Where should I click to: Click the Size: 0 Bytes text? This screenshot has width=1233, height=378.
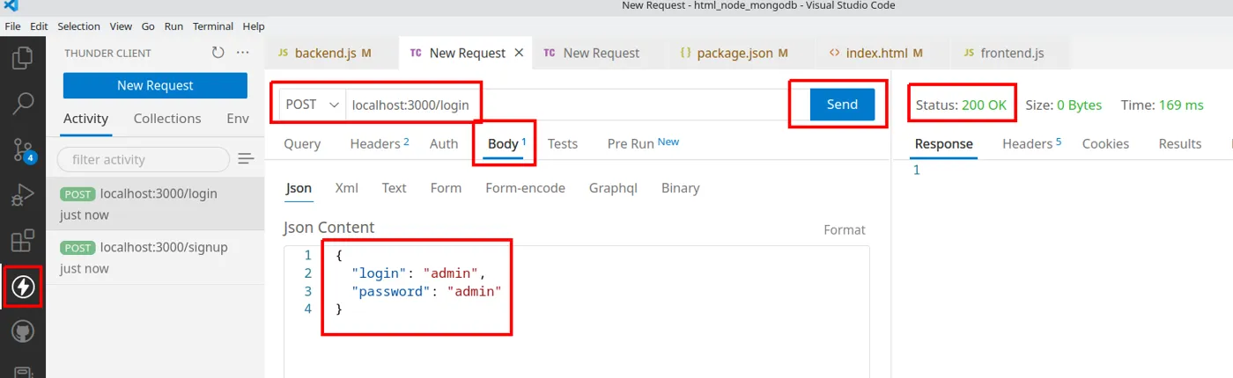1064,105
